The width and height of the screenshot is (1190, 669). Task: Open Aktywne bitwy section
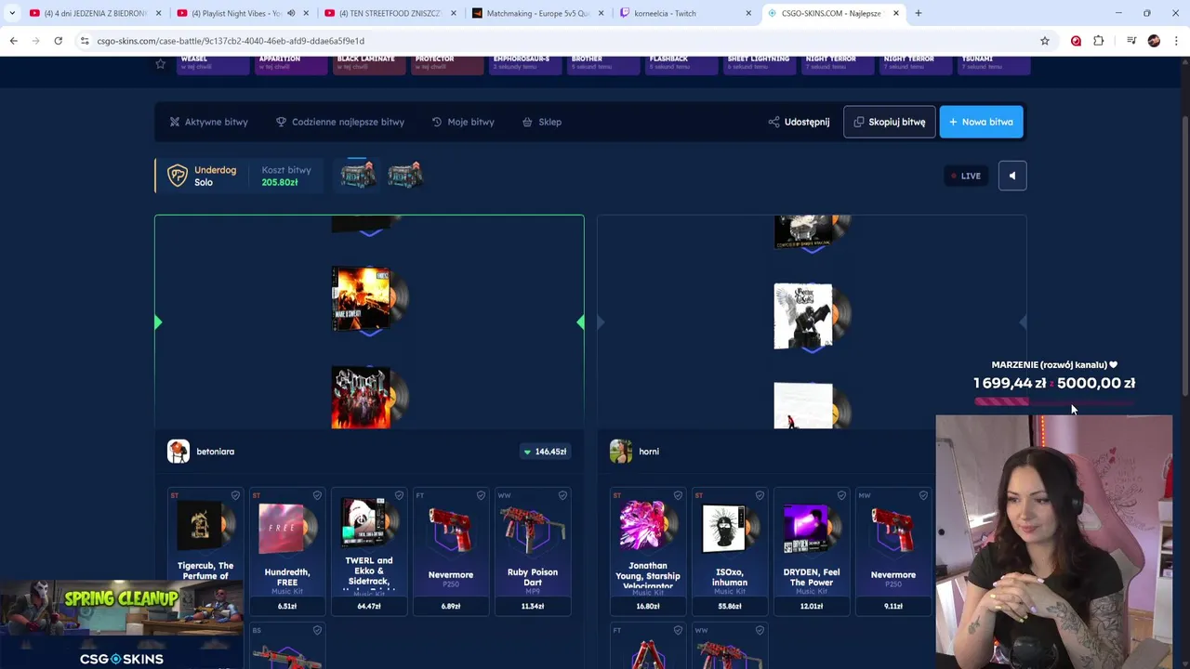click(208, 122)
